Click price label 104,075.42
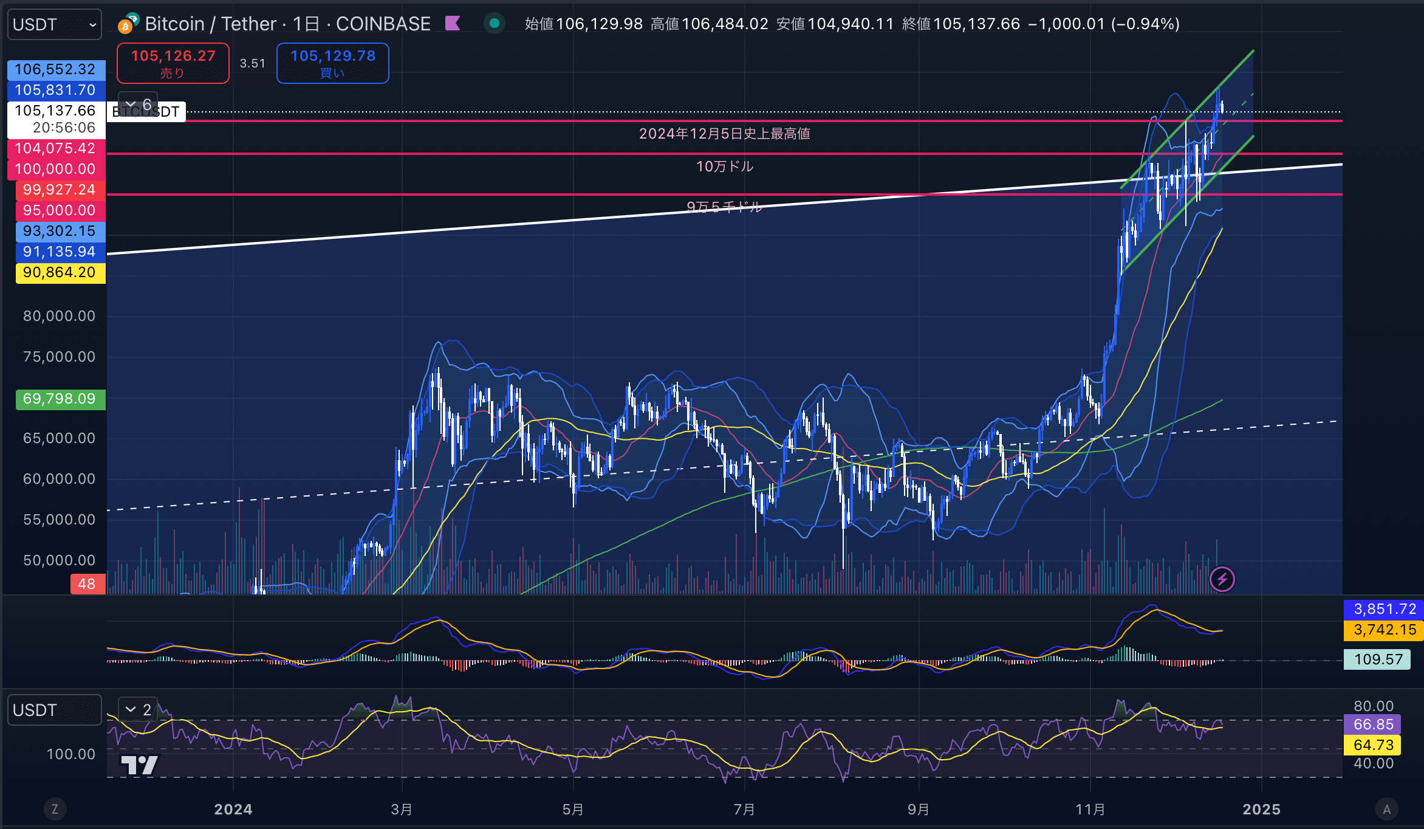Screen dimensions: 1424x829 click(x=56, y=148)
